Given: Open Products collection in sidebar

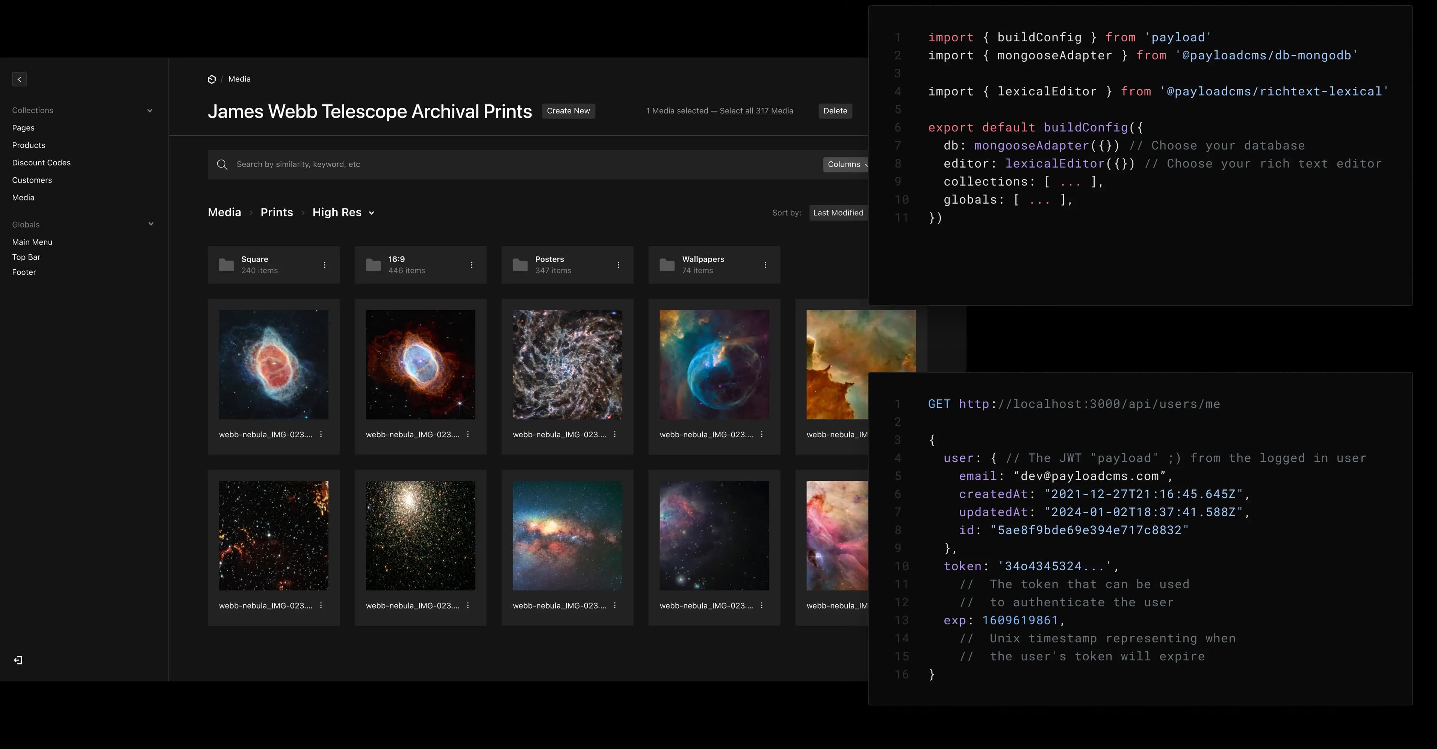Looking at the screenshot, I should (29, 145).
